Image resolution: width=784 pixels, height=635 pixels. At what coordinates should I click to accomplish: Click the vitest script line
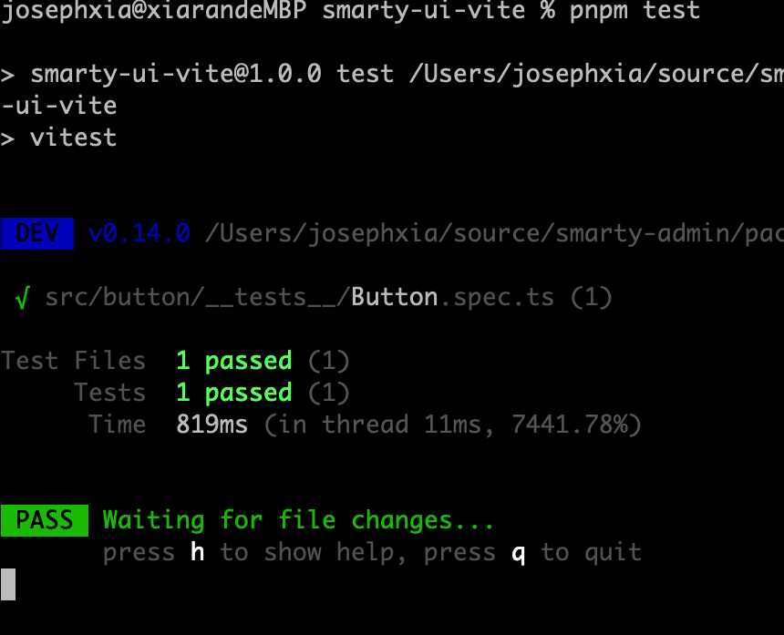tap(73, 138)
